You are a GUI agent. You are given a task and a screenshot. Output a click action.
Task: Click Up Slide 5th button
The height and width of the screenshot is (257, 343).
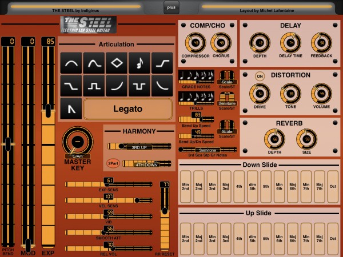(x=266, y=239)
